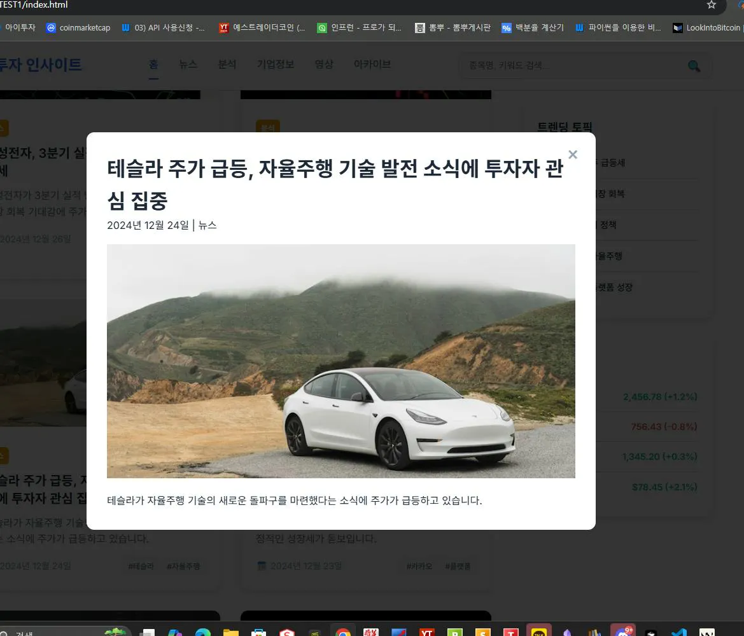Open the 인프런 bookmark
This screenshot has width=744, height=636.
click(x=360, y=28)
